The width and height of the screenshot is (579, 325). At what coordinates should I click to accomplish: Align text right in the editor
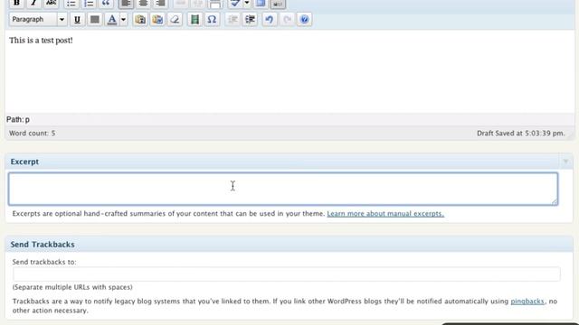(161, 4)
